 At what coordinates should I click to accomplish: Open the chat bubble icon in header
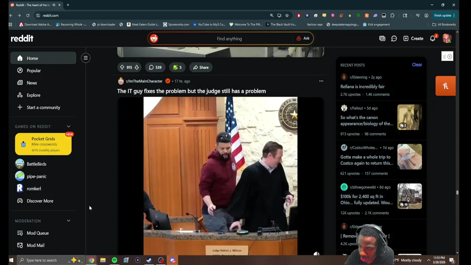coord(394,38)
